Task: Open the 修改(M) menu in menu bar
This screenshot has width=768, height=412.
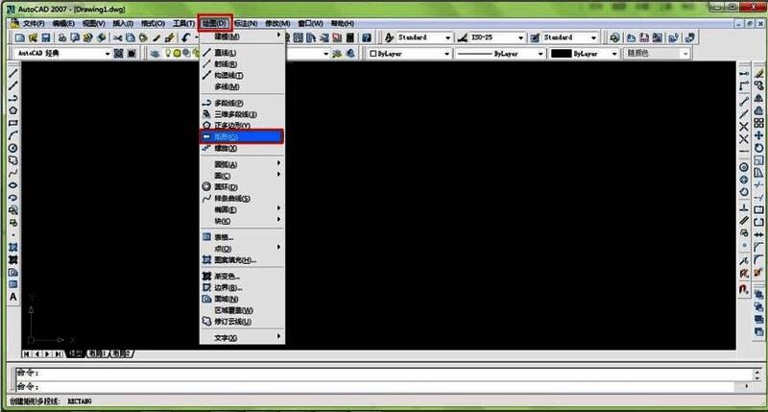Action: click(x=276, y=22)
